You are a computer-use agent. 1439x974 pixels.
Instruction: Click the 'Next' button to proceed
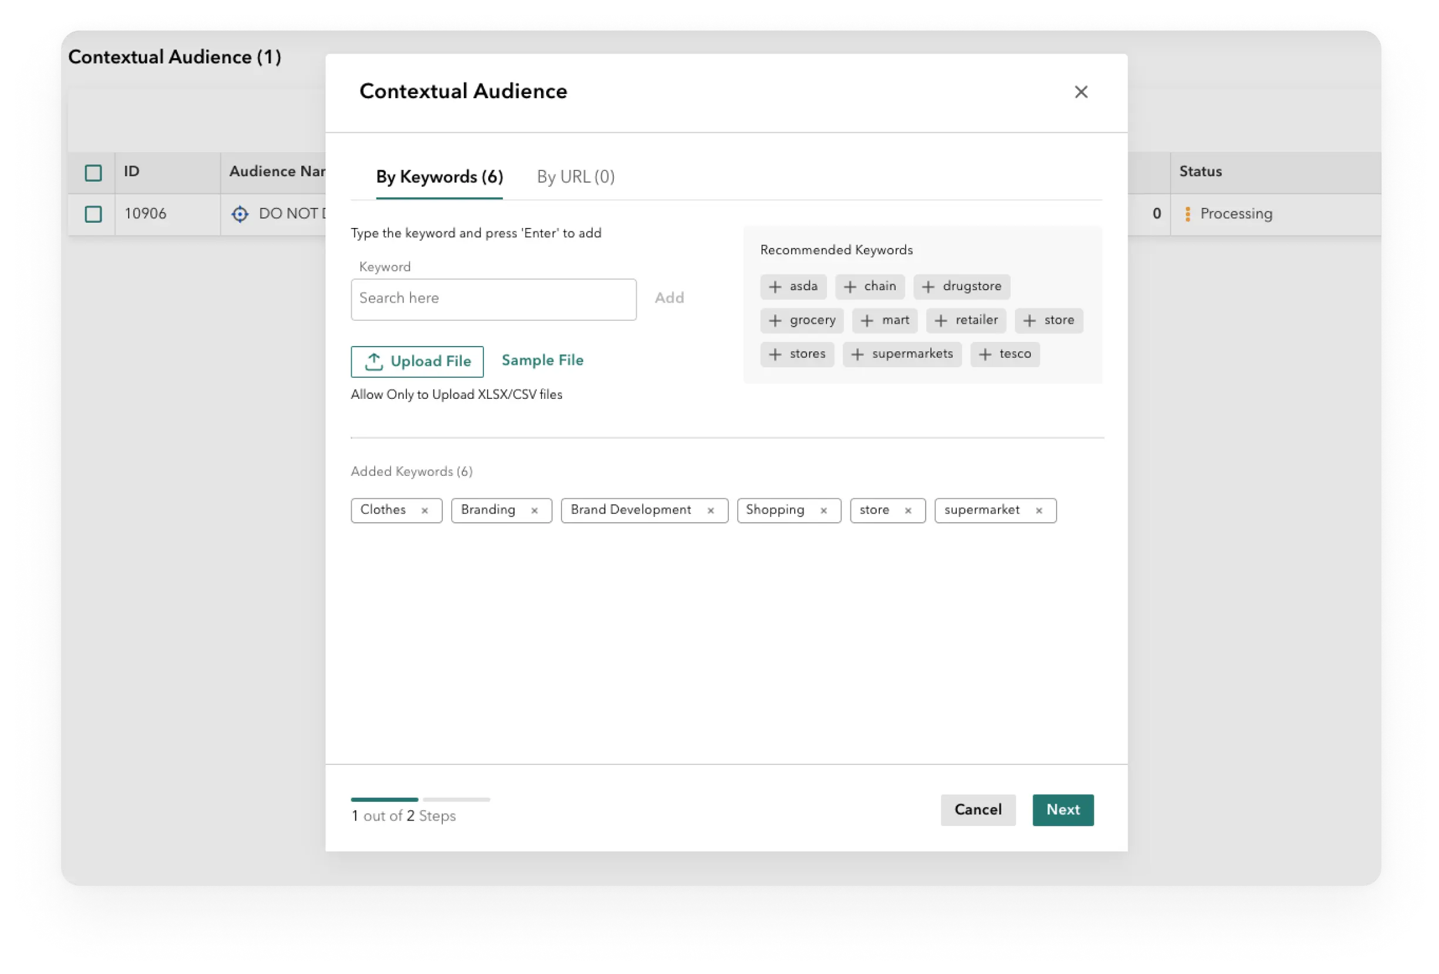click(x=1063, y=809)
